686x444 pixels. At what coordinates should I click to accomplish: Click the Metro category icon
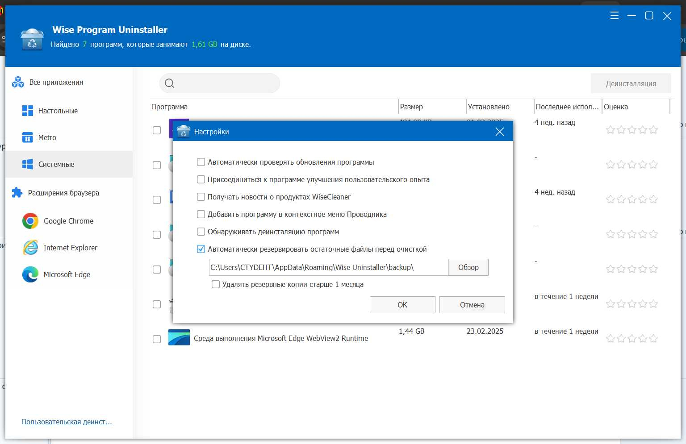tap(28, 137)
